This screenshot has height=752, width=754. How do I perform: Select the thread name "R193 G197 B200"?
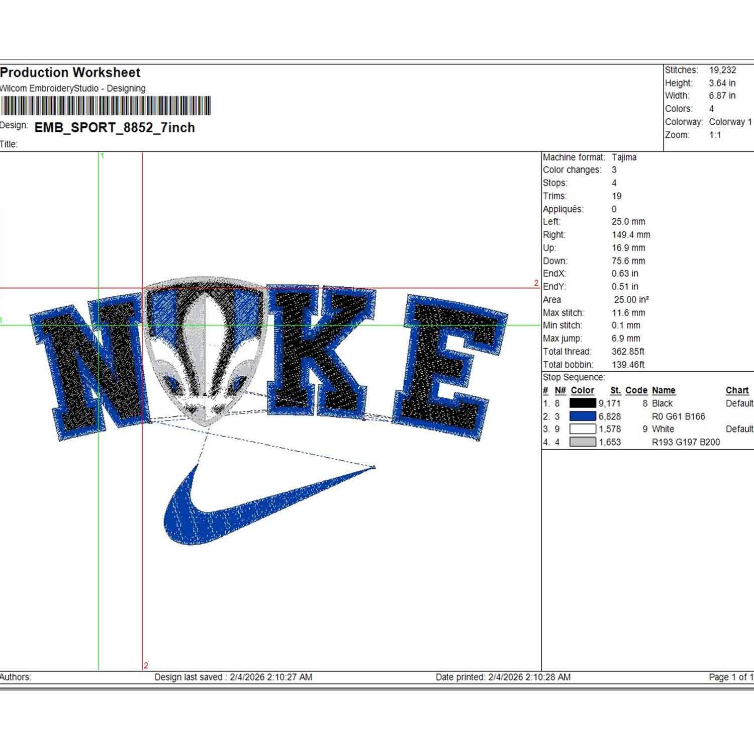[x=686, y=442]
